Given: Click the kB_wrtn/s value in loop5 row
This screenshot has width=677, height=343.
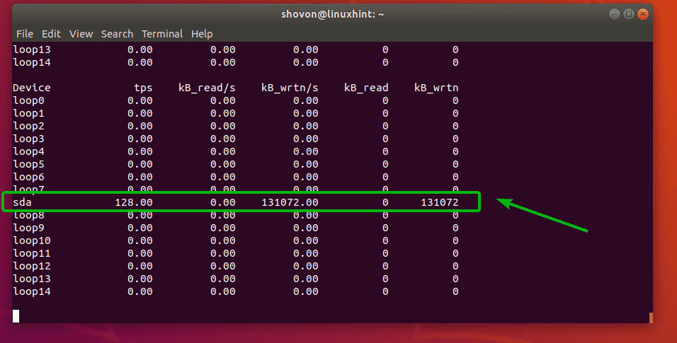Looking at the screenshot, I should [x=306, y=164].
